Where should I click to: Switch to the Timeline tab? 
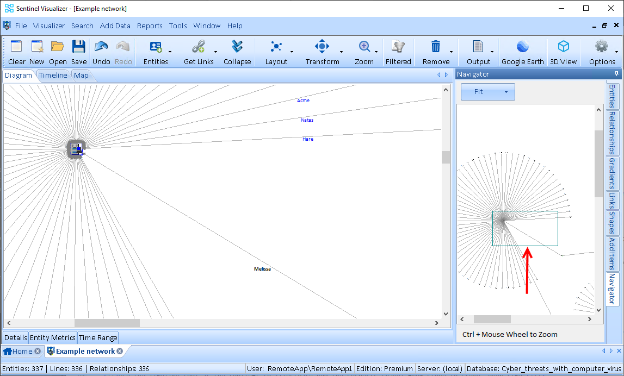(53, 75)
